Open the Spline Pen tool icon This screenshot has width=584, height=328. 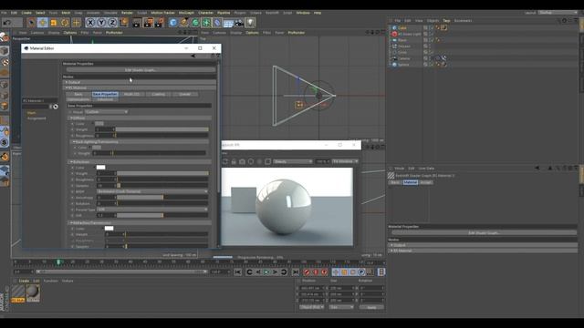(x=184, y=23)
